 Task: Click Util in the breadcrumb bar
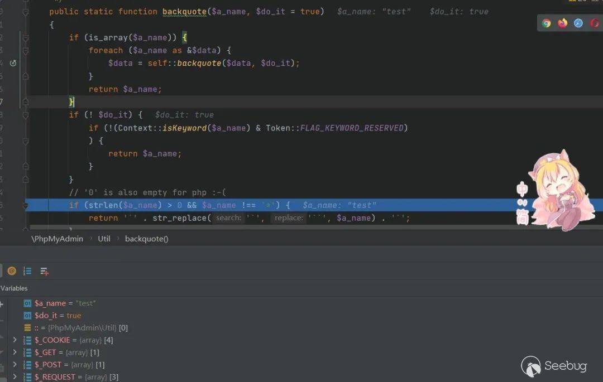click(104, 239)
